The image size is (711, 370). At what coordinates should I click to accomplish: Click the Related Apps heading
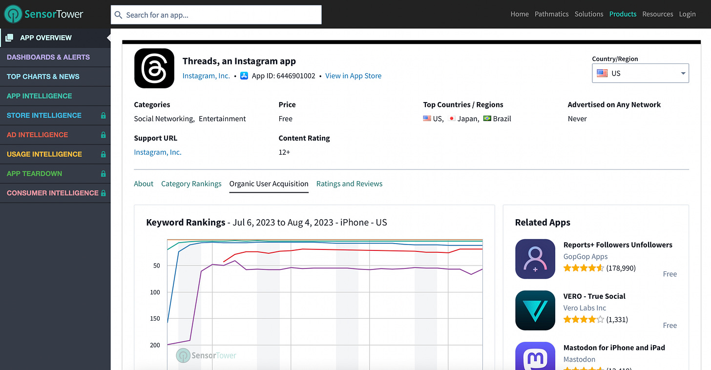click(x=543, y=223)
